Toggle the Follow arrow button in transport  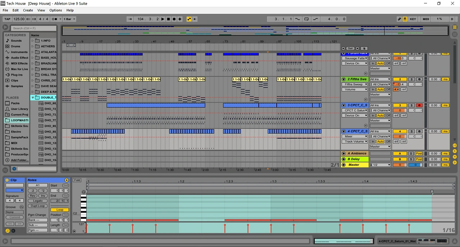tap(130, 19)
